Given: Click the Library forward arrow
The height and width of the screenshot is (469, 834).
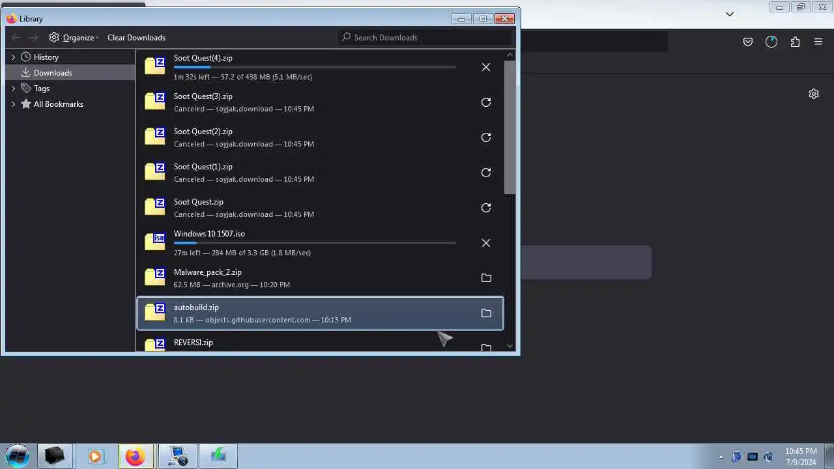Looking at the screenshot, I should 33,38.
